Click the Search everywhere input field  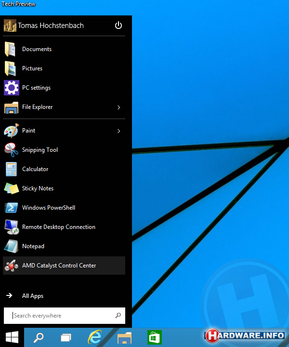point(65,315)
